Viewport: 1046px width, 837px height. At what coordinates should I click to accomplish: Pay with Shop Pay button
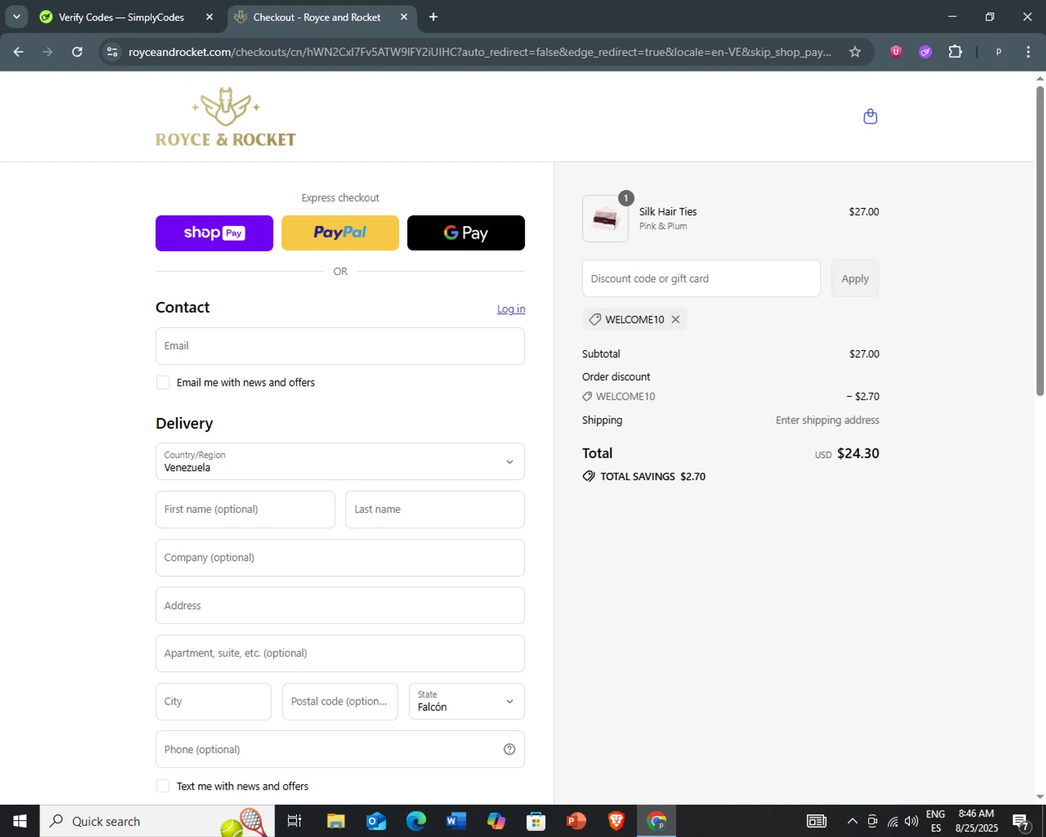(214, 233)
